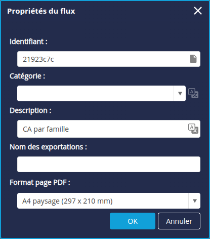210x239 pixels.
Task: Click the Annuler button
Action: [x=179, y=221]
